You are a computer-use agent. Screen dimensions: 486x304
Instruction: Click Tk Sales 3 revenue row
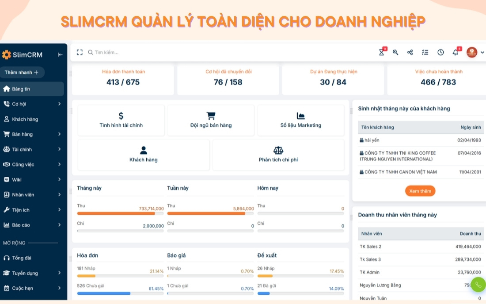[x=421, y=259]
